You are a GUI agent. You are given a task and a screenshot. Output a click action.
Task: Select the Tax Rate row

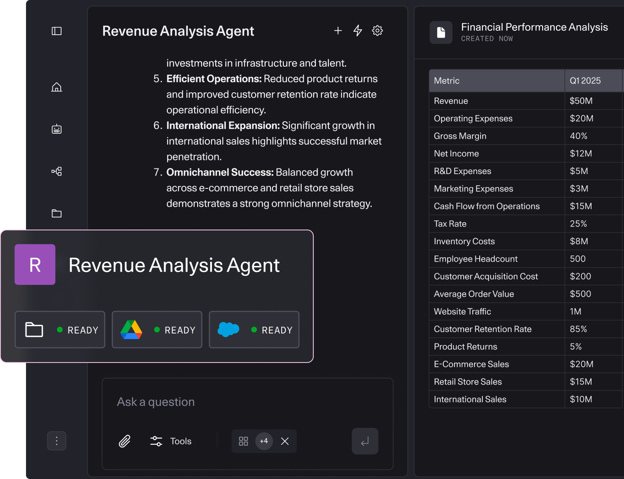click(x=526, y=224)
